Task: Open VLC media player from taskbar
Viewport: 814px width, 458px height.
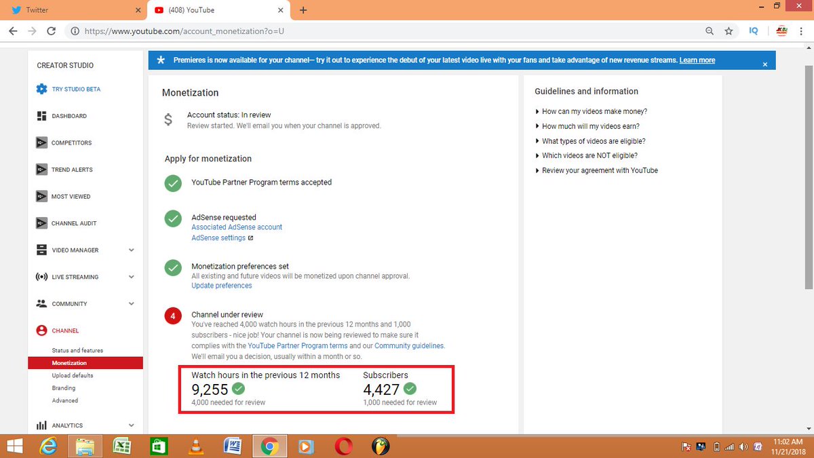Action: [x=196, y=446]
